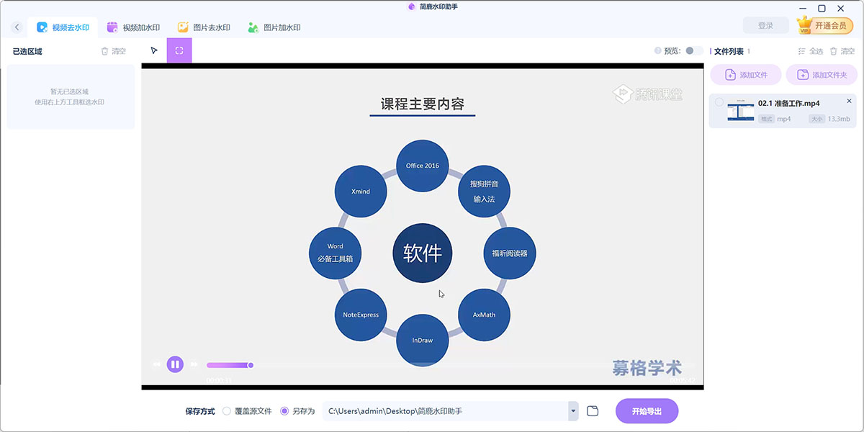Browse output folder with the folder icon
Screen dimensions: 864x432
coord(593,411)
